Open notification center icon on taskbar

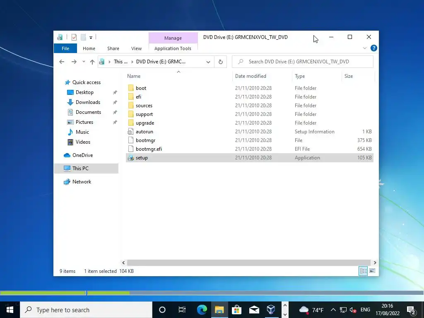[411, 310]
